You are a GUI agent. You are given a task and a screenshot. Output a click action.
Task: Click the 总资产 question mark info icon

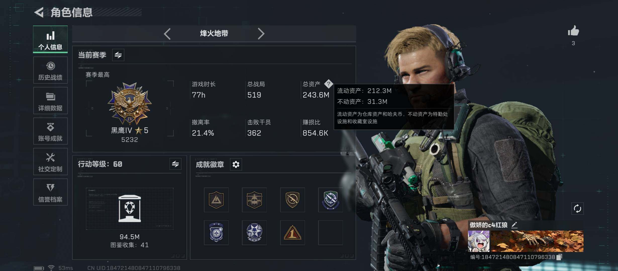point(328,84)
